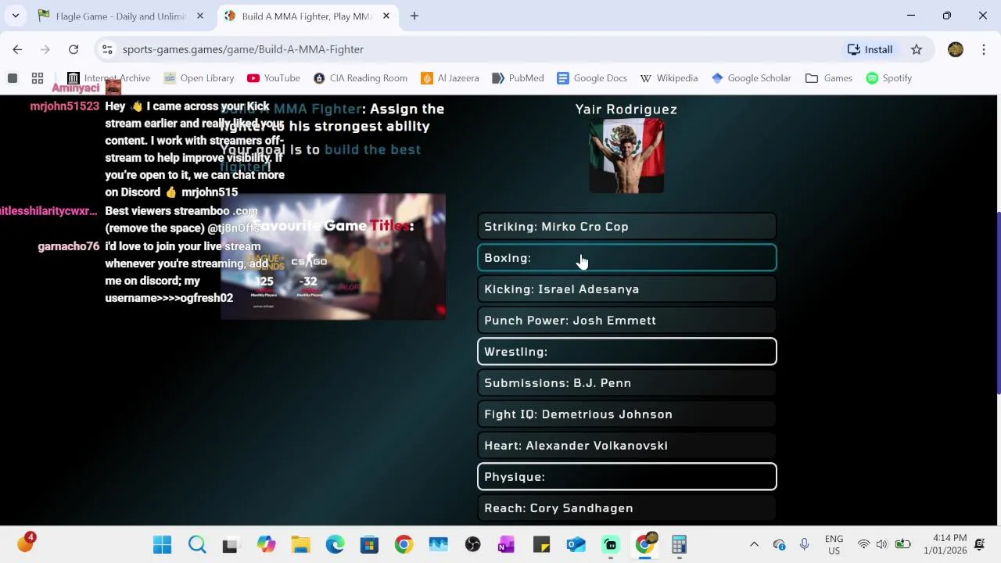
Task: Bookmark this page with the star
Action: click(917, 49)
